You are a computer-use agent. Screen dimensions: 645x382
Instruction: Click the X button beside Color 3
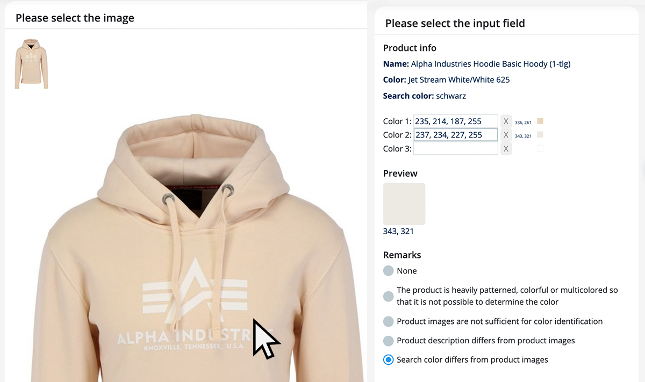coord(506,149)
